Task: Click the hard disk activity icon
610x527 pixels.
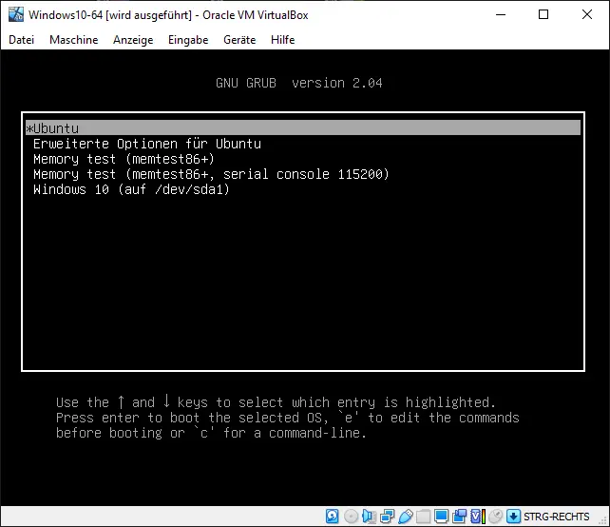Action: pyautogui.click(x=333, y=517)
